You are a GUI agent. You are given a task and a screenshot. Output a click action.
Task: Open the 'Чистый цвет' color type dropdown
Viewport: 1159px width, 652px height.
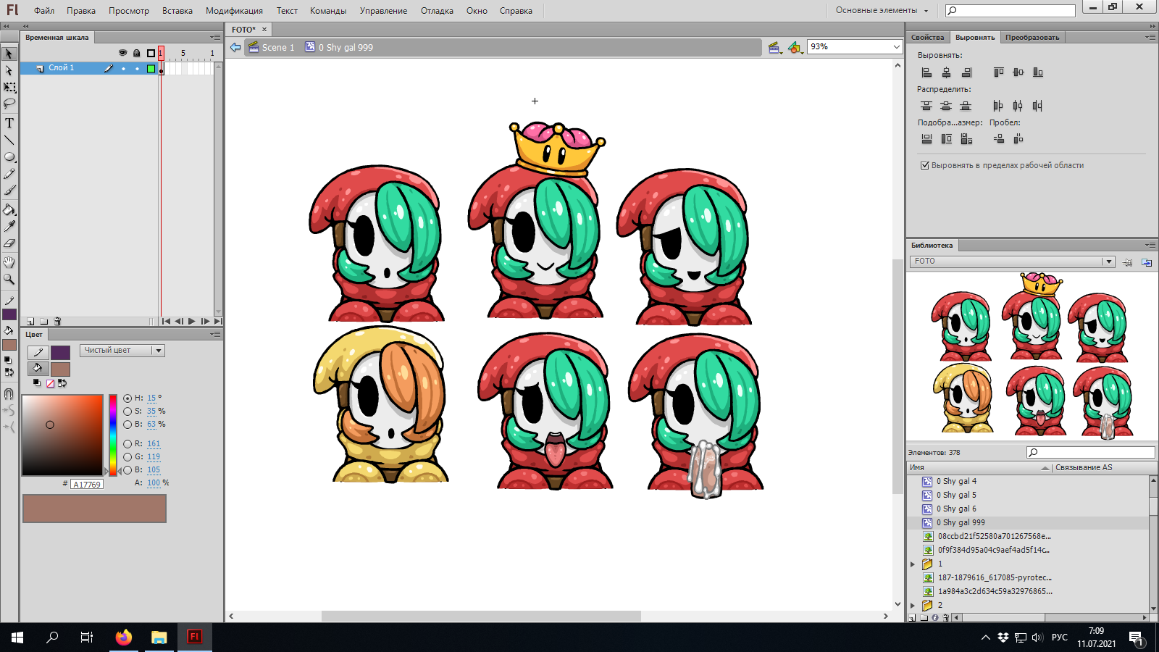point(122,351)
